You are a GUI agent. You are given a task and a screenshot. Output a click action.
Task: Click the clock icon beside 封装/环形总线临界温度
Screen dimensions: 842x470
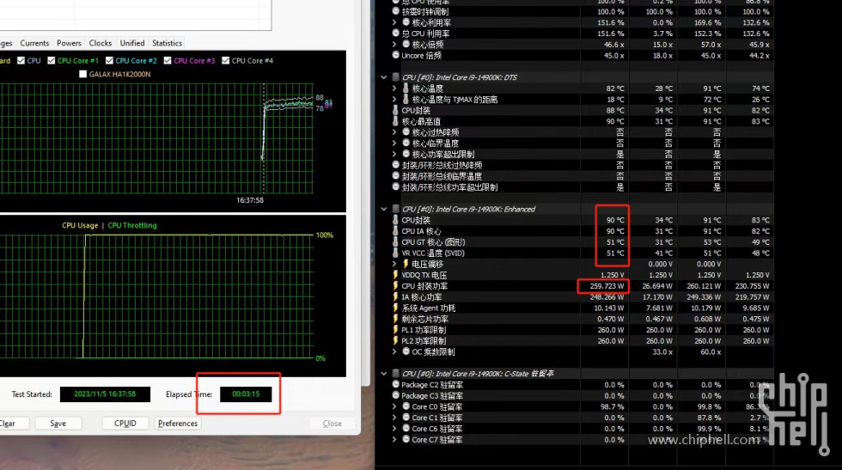coord(396,176)
